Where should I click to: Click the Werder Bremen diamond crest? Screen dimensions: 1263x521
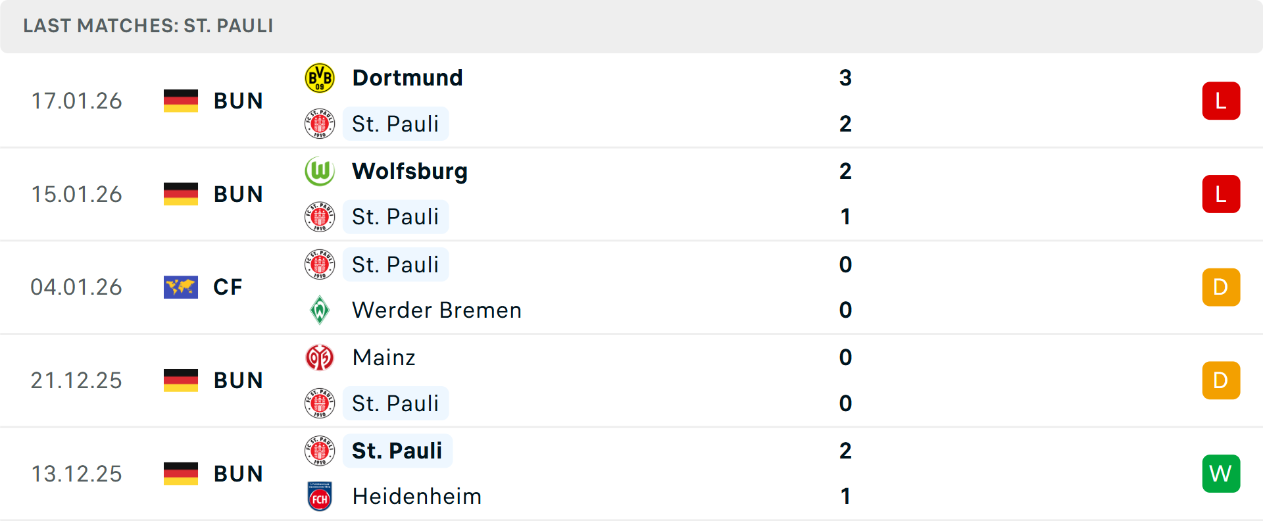coord(320,310)
